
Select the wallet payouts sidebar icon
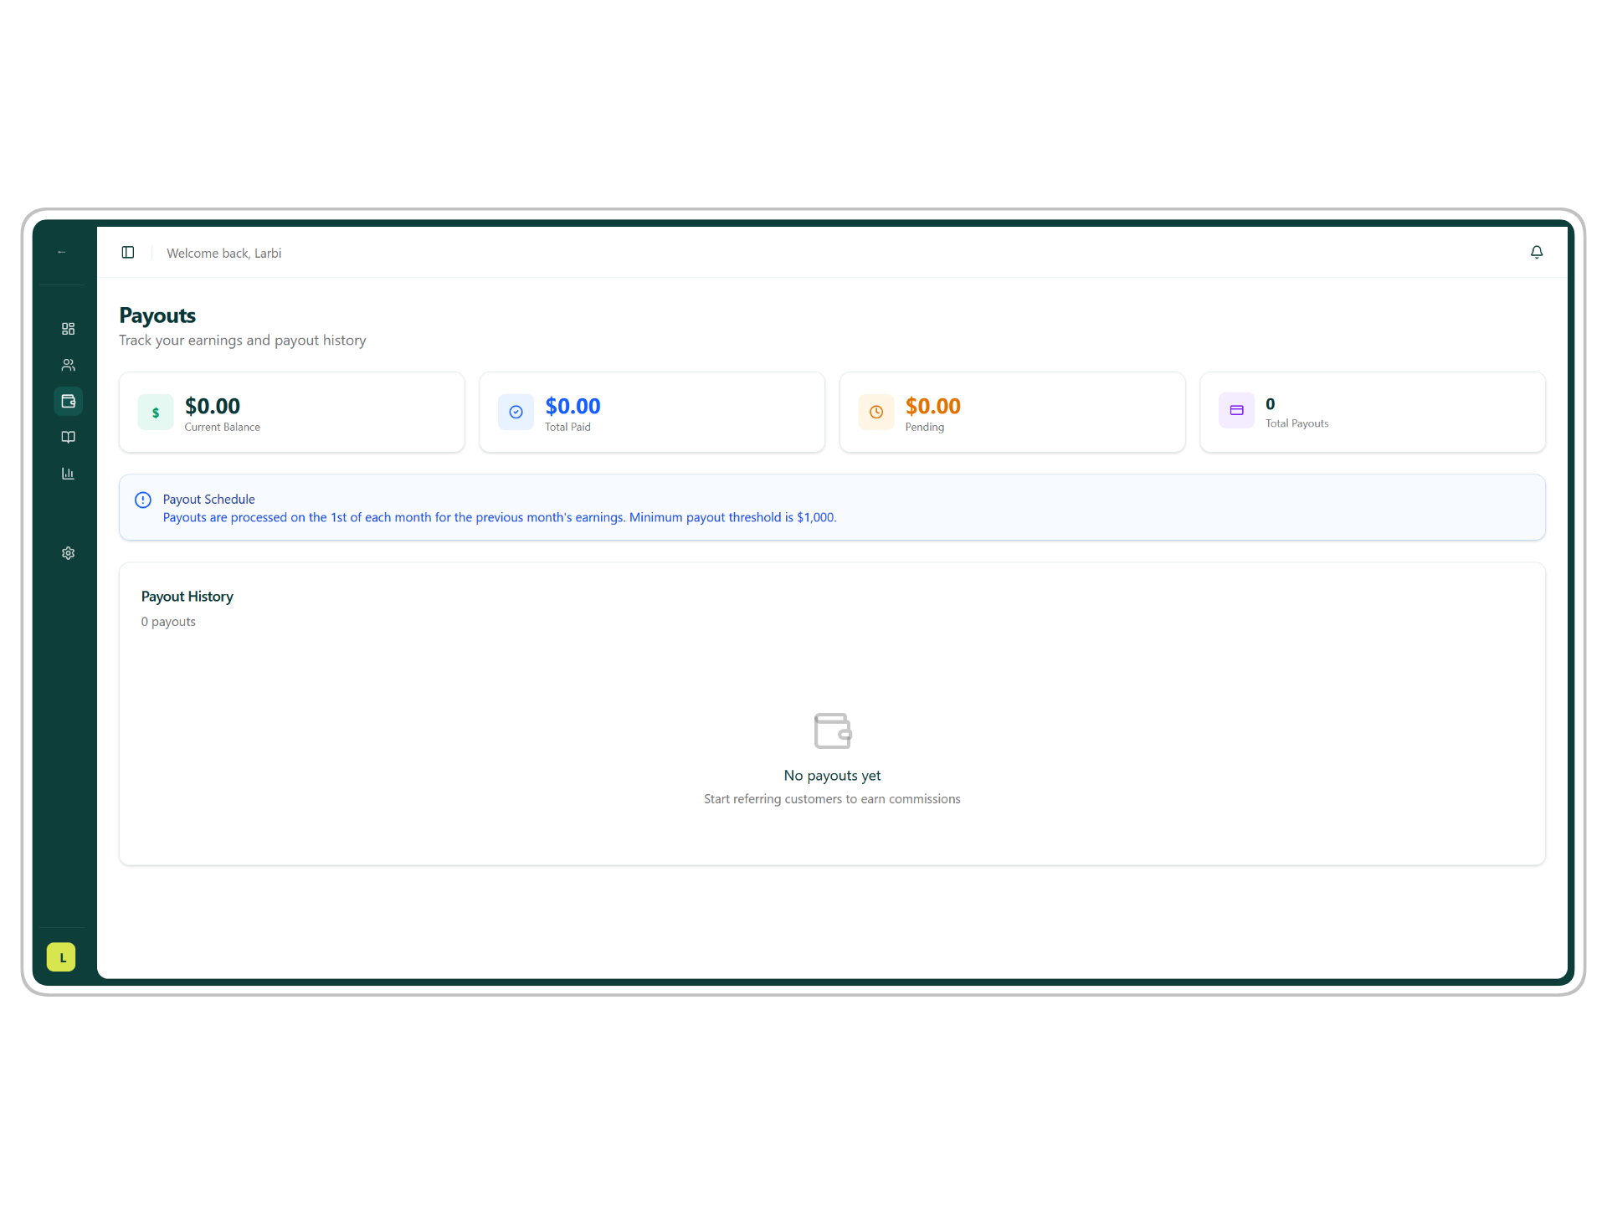click(69, 401)
